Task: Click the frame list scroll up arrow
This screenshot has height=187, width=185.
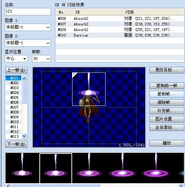Action: coord(24,78)
